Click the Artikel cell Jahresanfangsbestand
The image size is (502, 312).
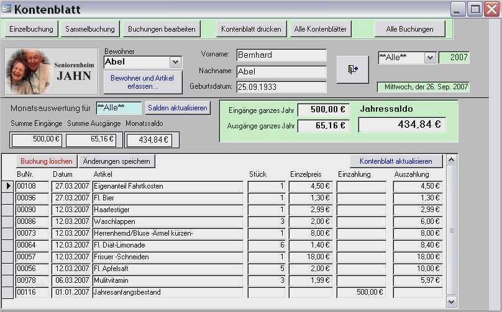(x=168, y=293)
